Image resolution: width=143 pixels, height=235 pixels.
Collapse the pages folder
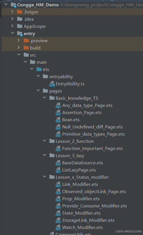point(38,90)
